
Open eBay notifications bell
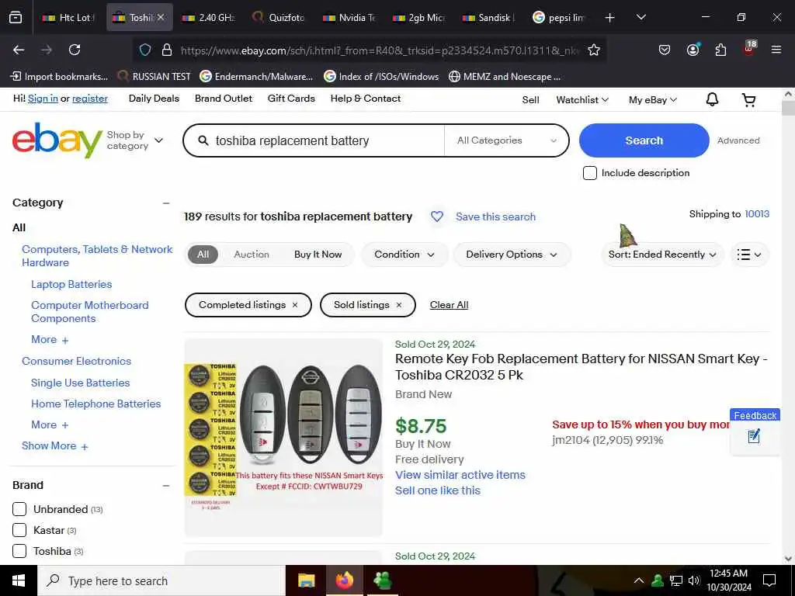pos(712,99)
